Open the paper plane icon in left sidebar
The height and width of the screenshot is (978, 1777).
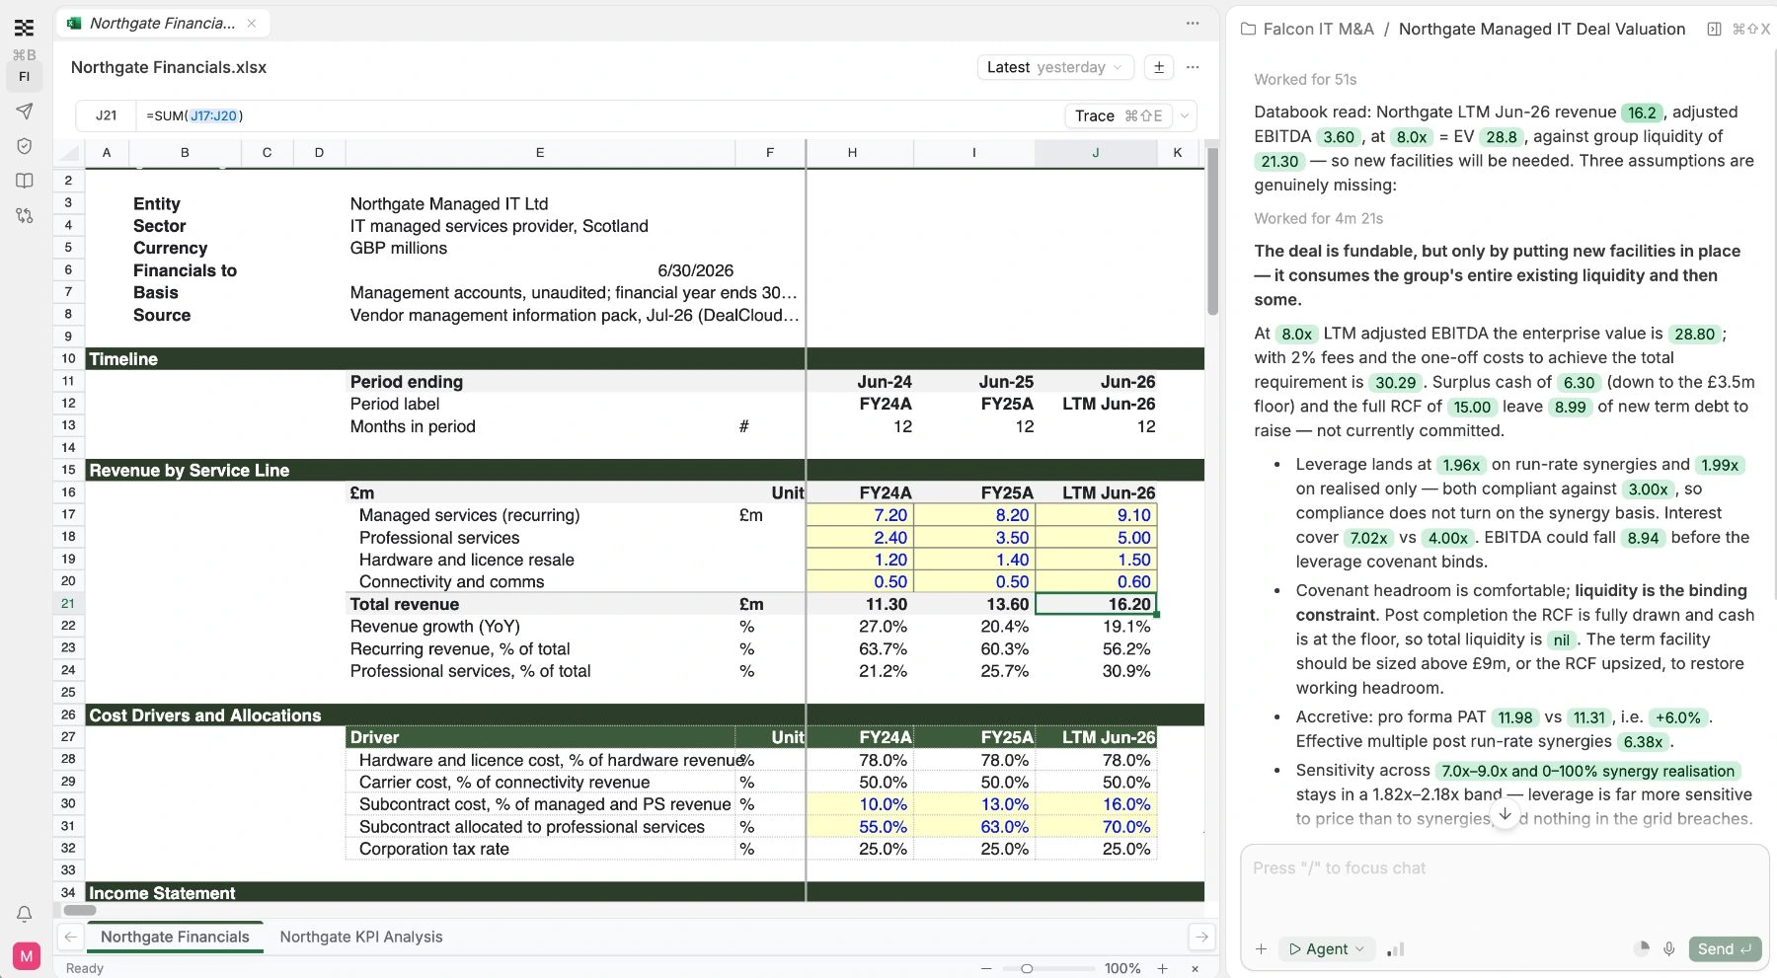25,112
